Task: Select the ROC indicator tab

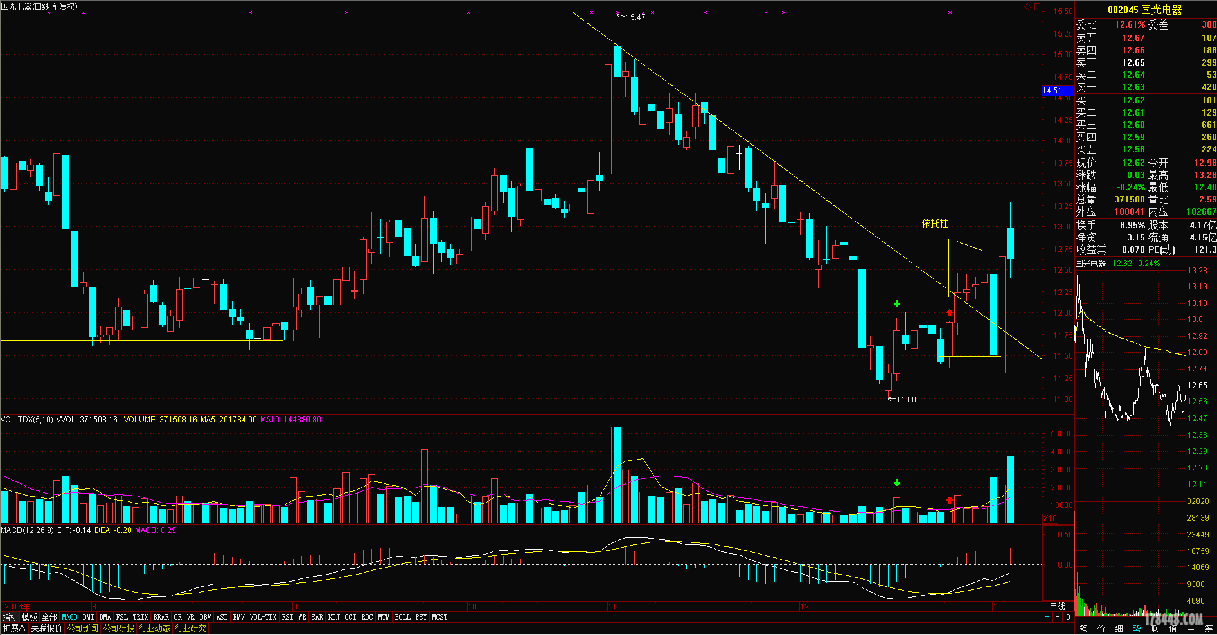Action: point(367,617)
